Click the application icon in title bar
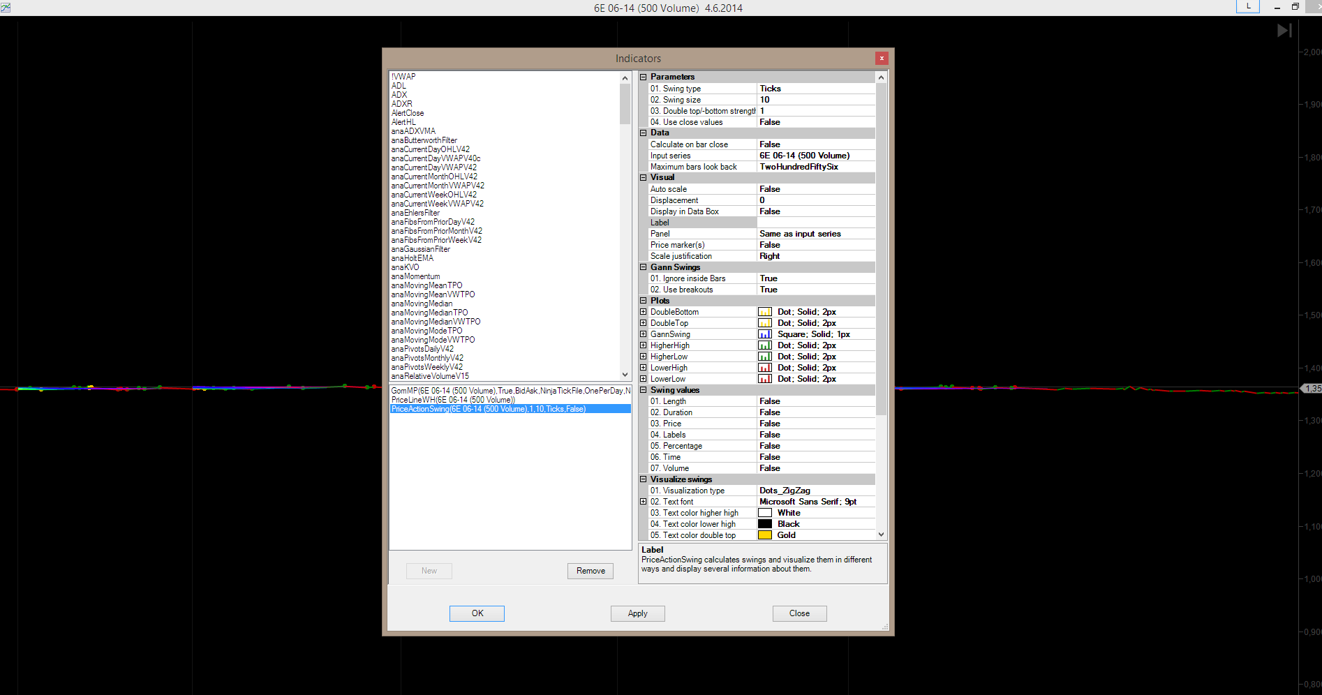 6,8
